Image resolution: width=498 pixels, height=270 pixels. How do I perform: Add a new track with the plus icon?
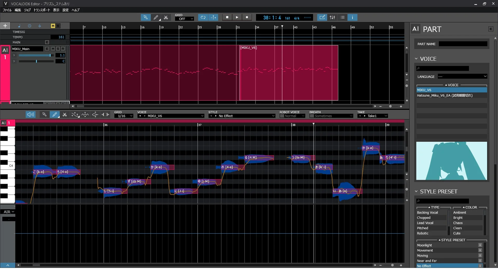[5, 26]
